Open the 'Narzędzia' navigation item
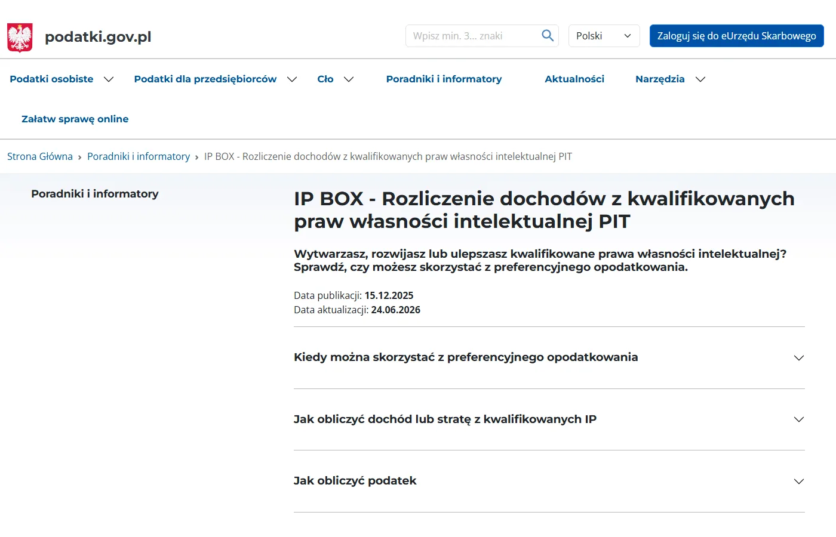 tap(660, 79)
